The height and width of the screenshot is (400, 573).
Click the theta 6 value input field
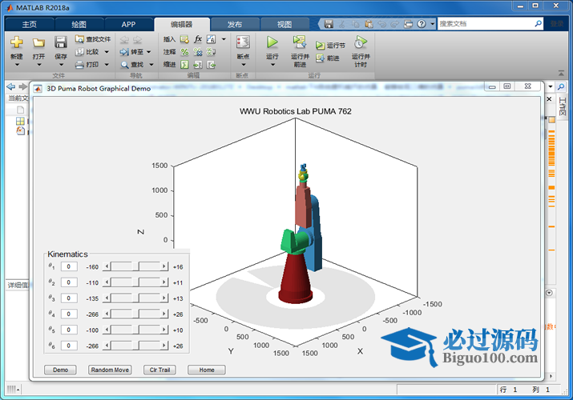point(69,346)
